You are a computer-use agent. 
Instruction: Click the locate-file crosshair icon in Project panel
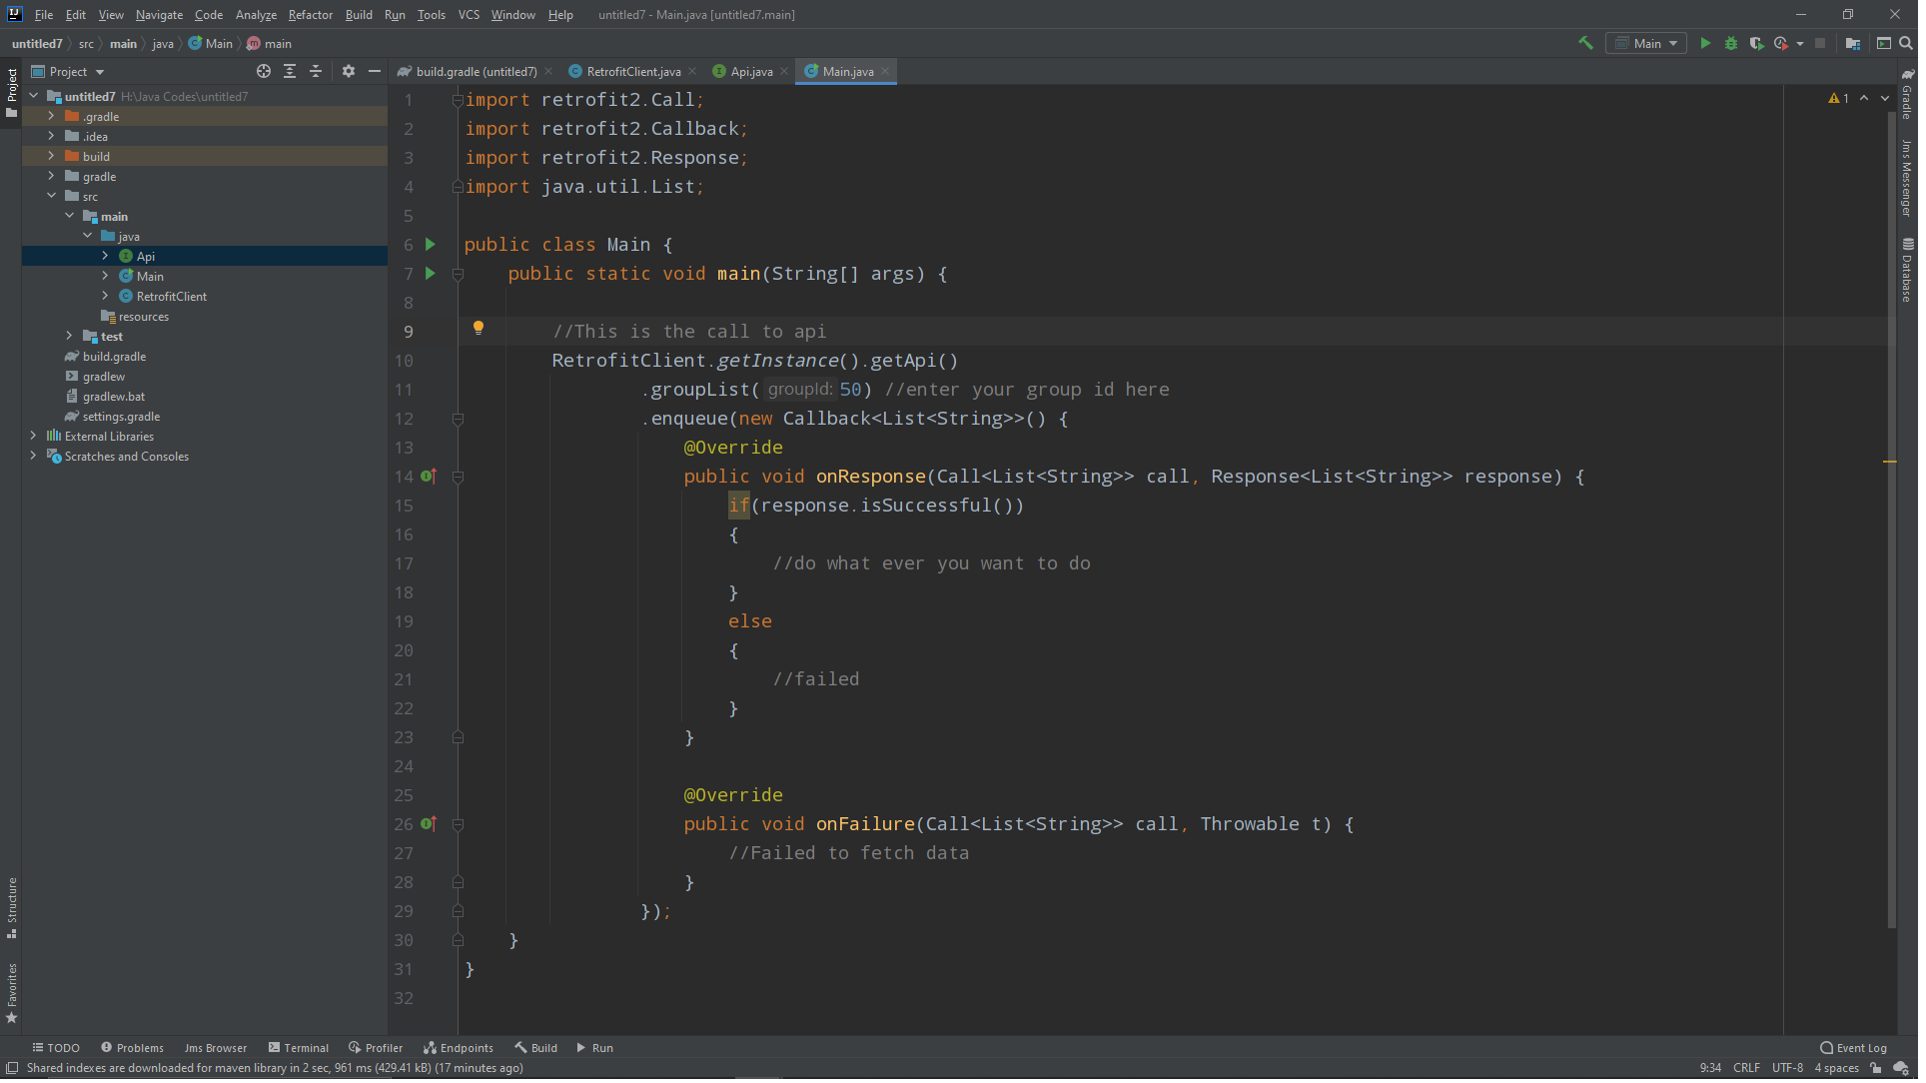click(x=265, y=72)
